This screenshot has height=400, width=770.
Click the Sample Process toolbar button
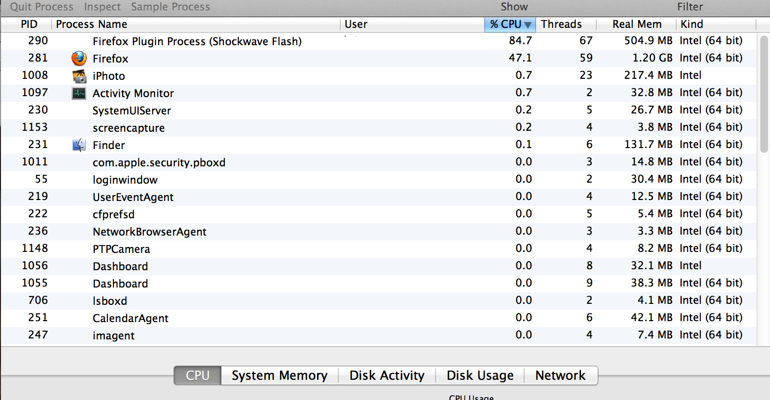click(x=170, y=7)
